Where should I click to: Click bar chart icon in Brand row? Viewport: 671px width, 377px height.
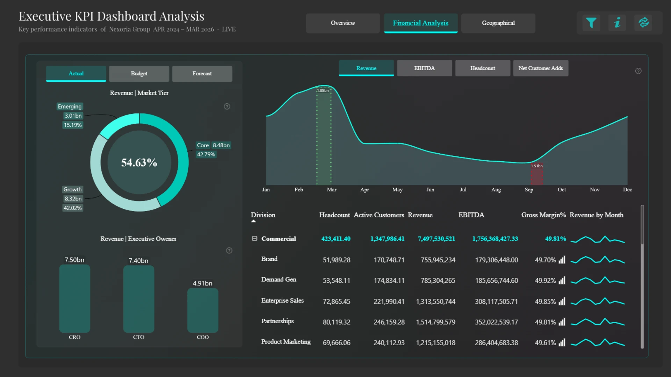[x=562, y=260]
